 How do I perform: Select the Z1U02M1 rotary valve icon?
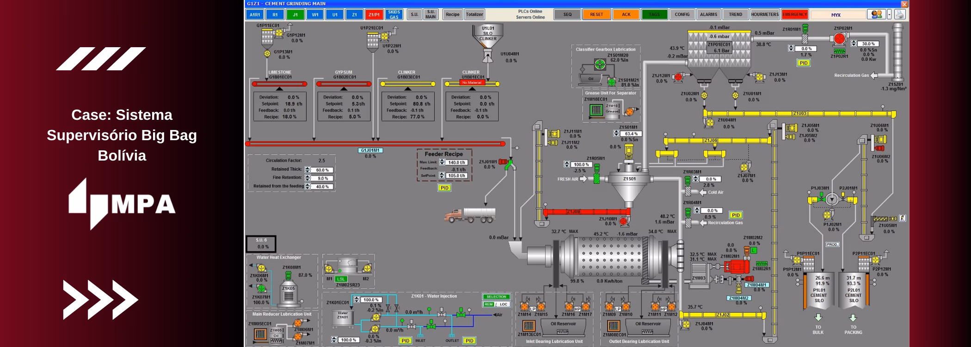pos(704,95)
